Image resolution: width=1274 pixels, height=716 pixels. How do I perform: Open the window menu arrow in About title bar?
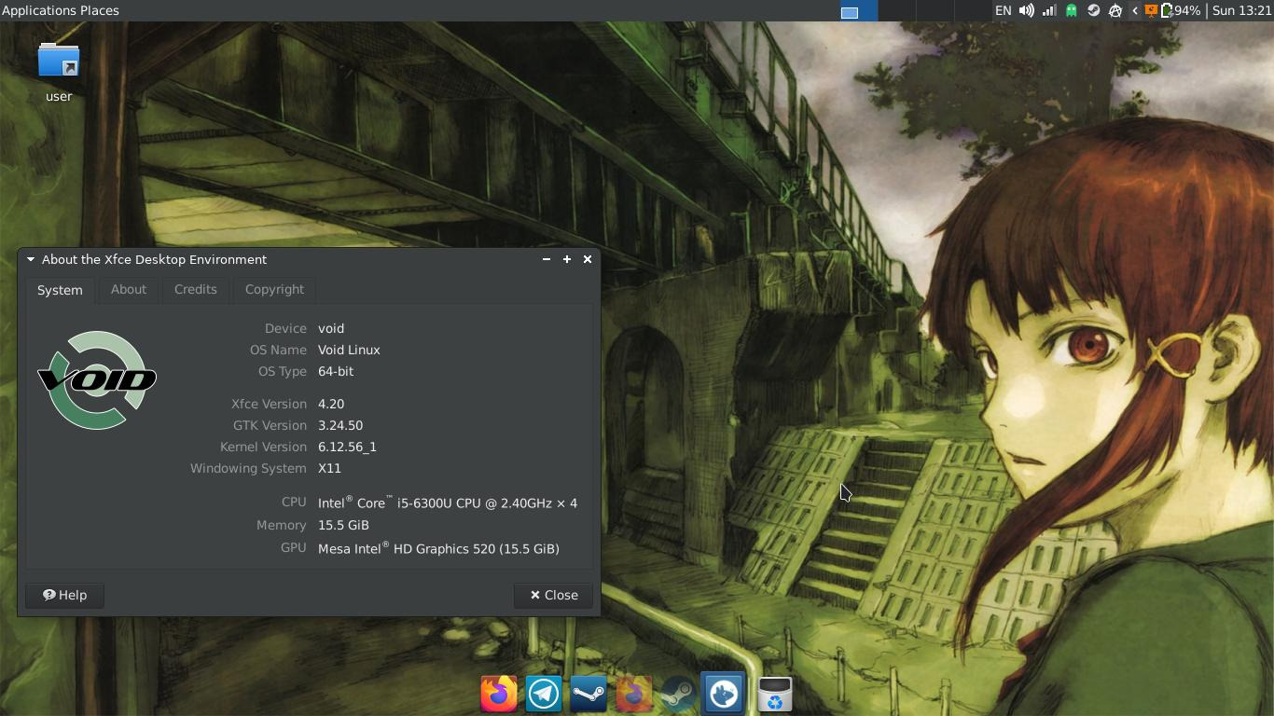click(31, 259)
